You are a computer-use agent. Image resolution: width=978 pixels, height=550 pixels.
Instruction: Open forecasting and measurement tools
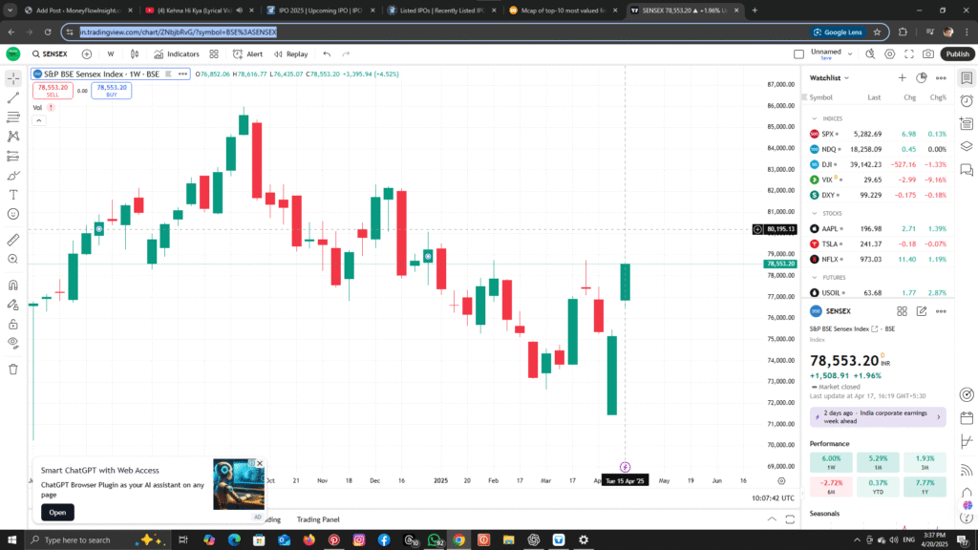click(13, 156)
